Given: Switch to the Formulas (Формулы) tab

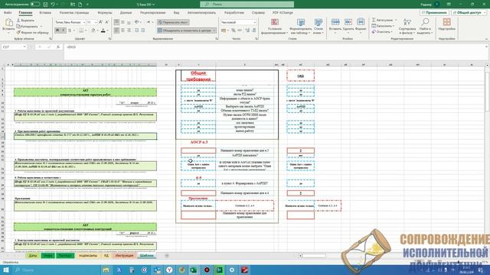Looking at the screenshot, I should (105, 13).
